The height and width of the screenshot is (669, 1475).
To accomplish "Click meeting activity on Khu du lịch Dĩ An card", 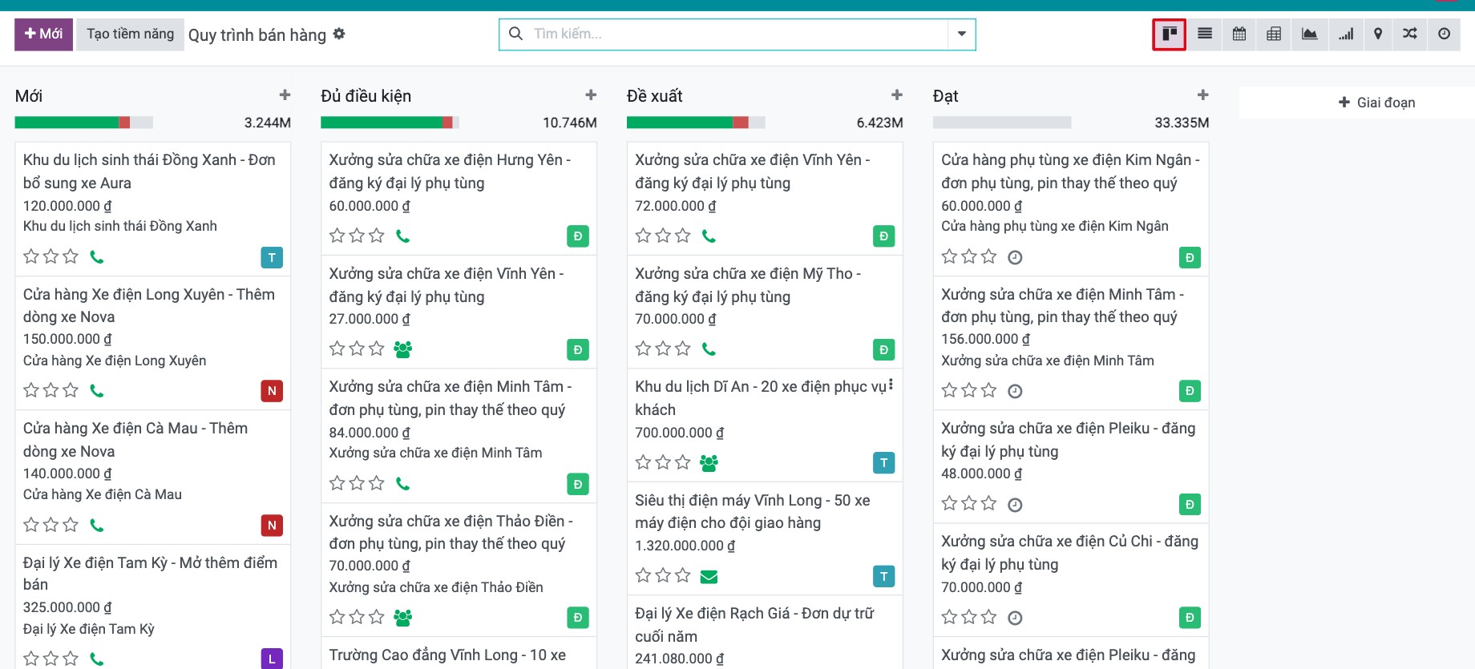I will tap(709, 463).
